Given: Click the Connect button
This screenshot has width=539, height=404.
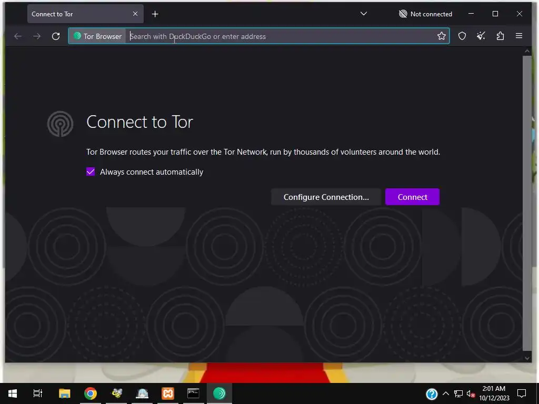Looking at the screenshot, I should pyautogui.click(x=412, y=197).
